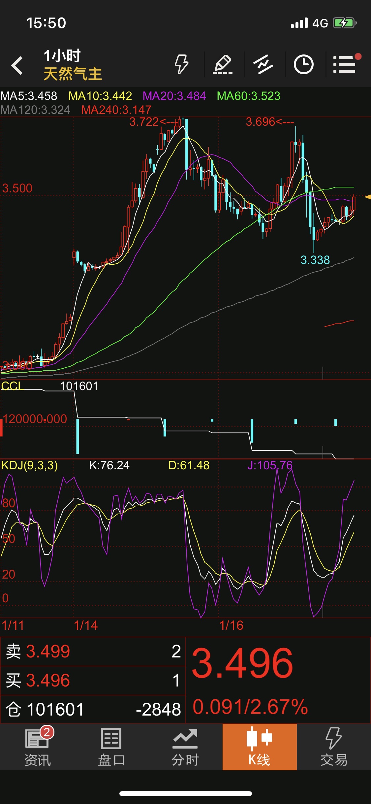Tap the orange current-price arrow marker
The height and width of the screenshot is (804, 371).
click(x=368, y=197)
